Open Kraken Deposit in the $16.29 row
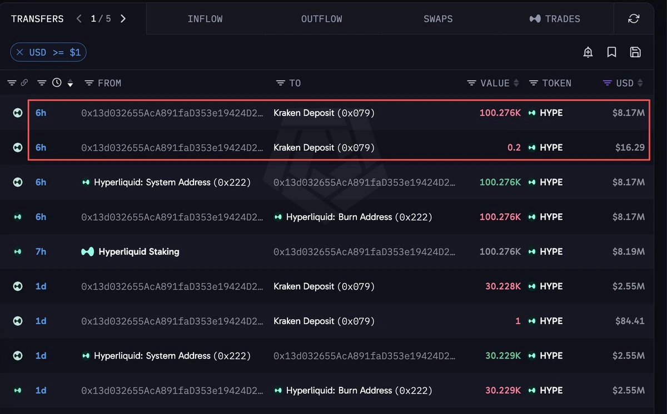 324,148
